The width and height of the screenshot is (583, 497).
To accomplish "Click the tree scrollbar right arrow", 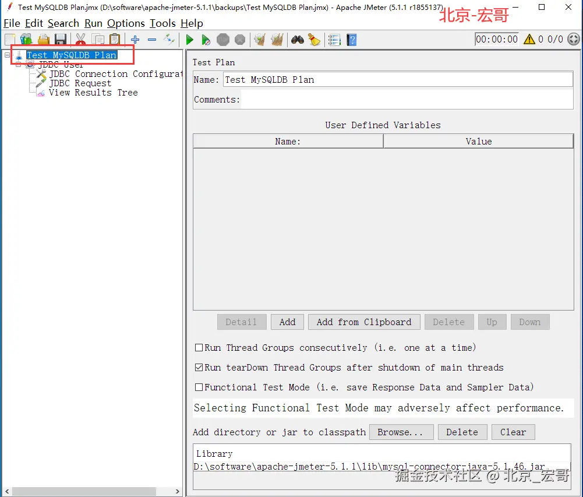I will 178,491.
